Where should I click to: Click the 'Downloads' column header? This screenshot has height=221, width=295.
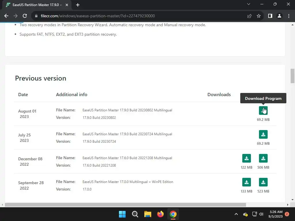pos(219,94)
